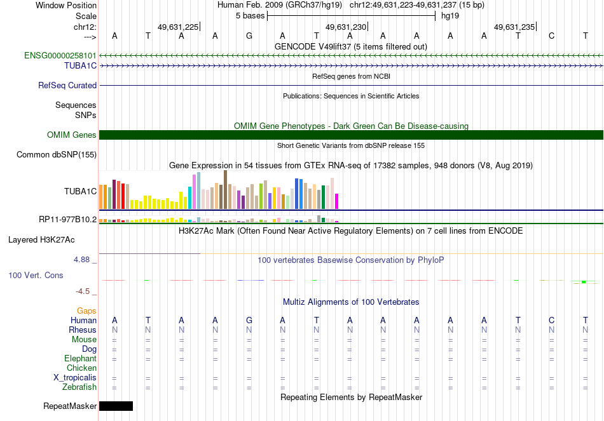Open Publications: Sequences in Scientific Articles title
This screenshot has width=604, height=421.
tap(351, 96)
